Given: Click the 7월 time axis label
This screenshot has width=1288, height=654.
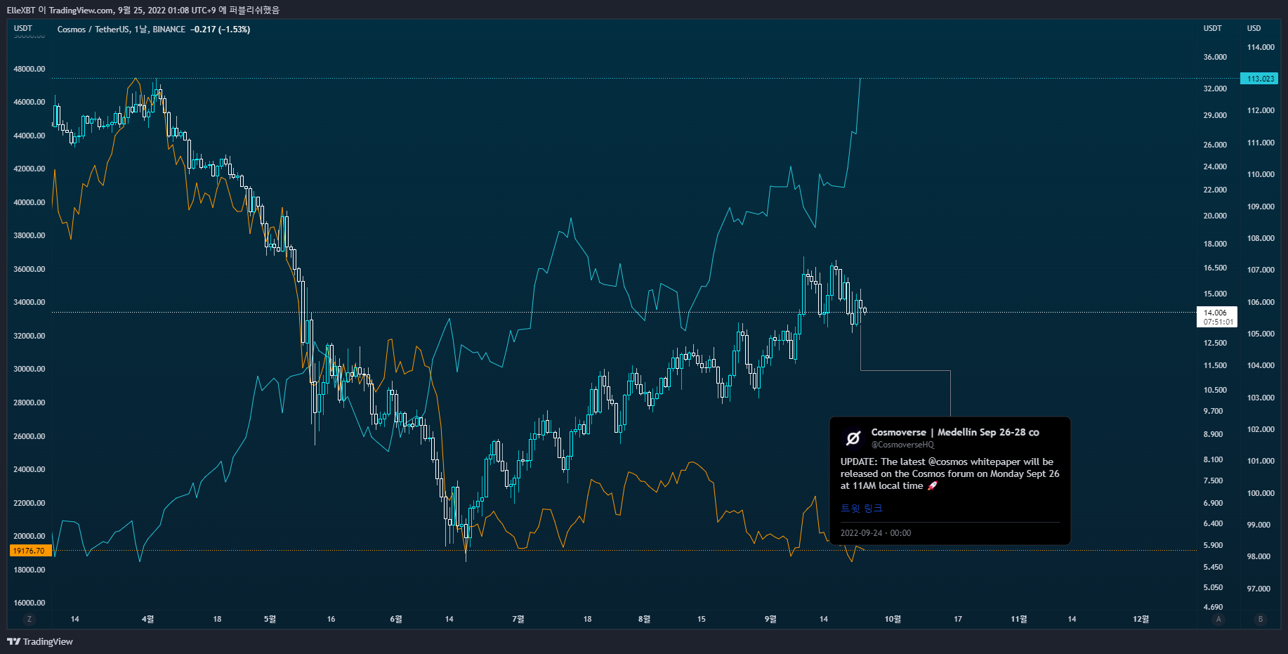Looking at the screenshot, I should click(518, 619).
